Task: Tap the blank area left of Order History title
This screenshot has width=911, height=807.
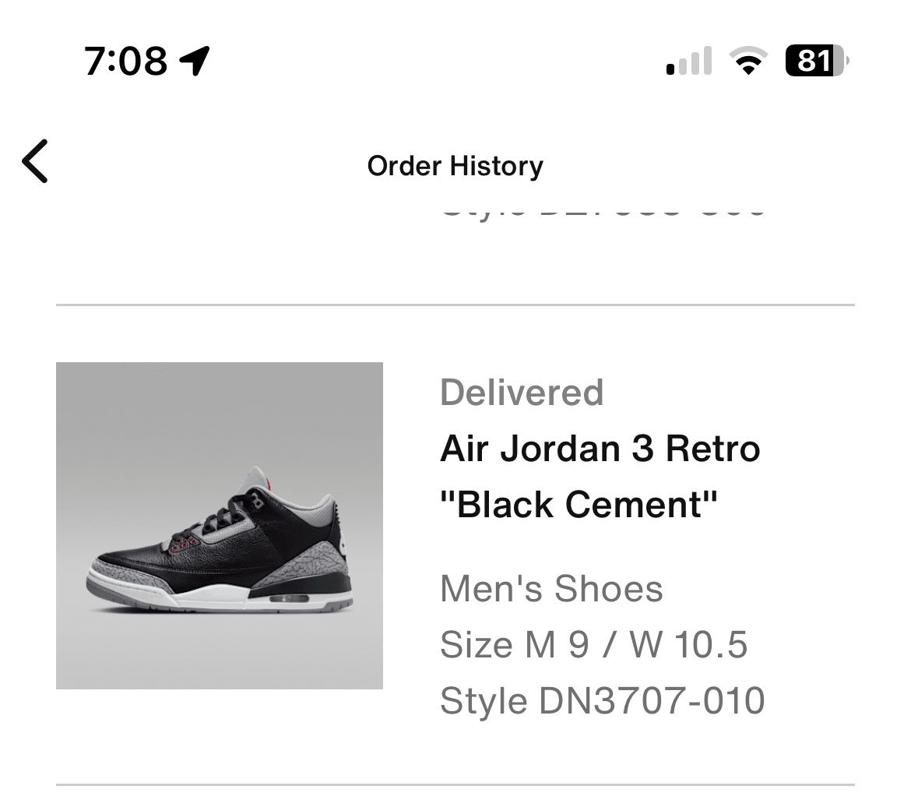Action: (x=195, y=165)
